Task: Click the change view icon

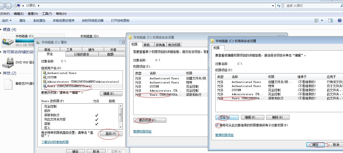Action: coord(317,20)
